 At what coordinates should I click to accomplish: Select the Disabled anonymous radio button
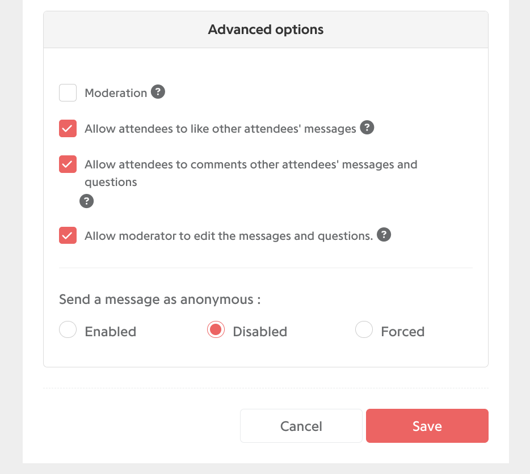pyautogui.click(x=216, y=329)
